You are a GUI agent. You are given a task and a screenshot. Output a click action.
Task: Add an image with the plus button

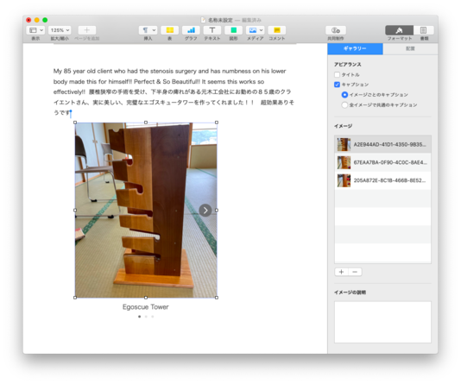pos(341,272)
